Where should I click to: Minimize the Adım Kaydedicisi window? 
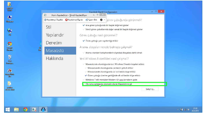pyautogui.click(x=94, y=15)
